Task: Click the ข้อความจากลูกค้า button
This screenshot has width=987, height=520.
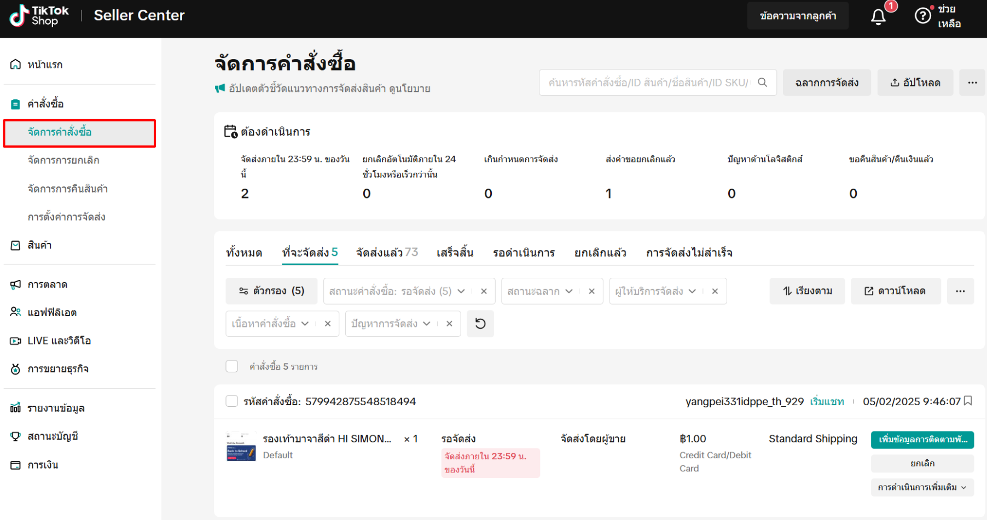Action: (798, 16)
